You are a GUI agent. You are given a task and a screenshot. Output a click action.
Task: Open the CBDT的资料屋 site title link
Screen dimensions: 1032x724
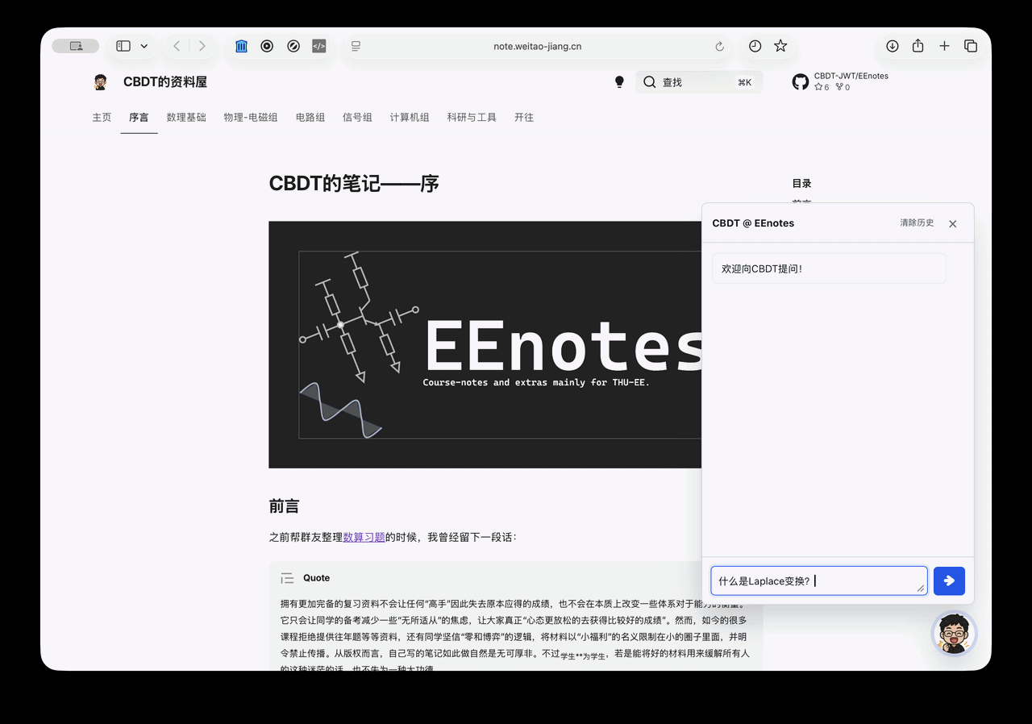(x=165, y=81)
